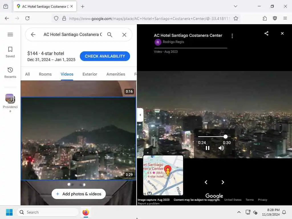View site security lock information

pyautogui.click(x=64, y=18)
